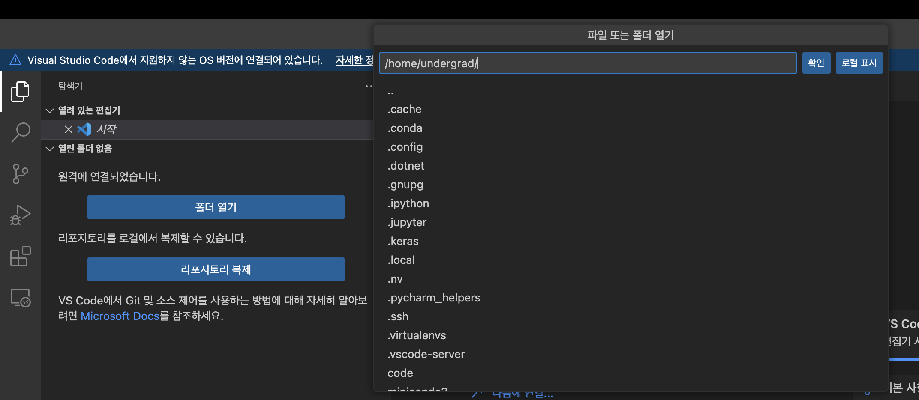Image resolution: width=919 pixels, height=400 pixels.
Task: Open the Extensions view icon
Action: [x=20, y=256]
